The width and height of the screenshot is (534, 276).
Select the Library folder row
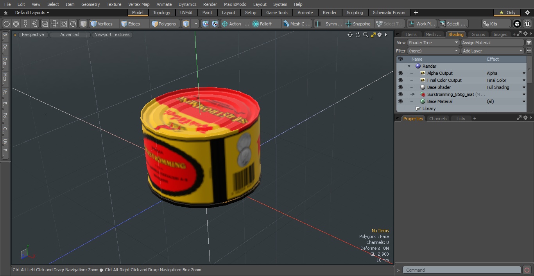tap(429, 108)
